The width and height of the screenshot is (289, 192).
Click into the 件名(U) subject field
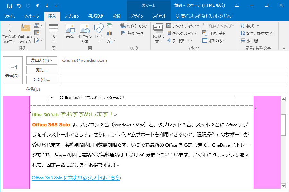(x=173, y=89)
